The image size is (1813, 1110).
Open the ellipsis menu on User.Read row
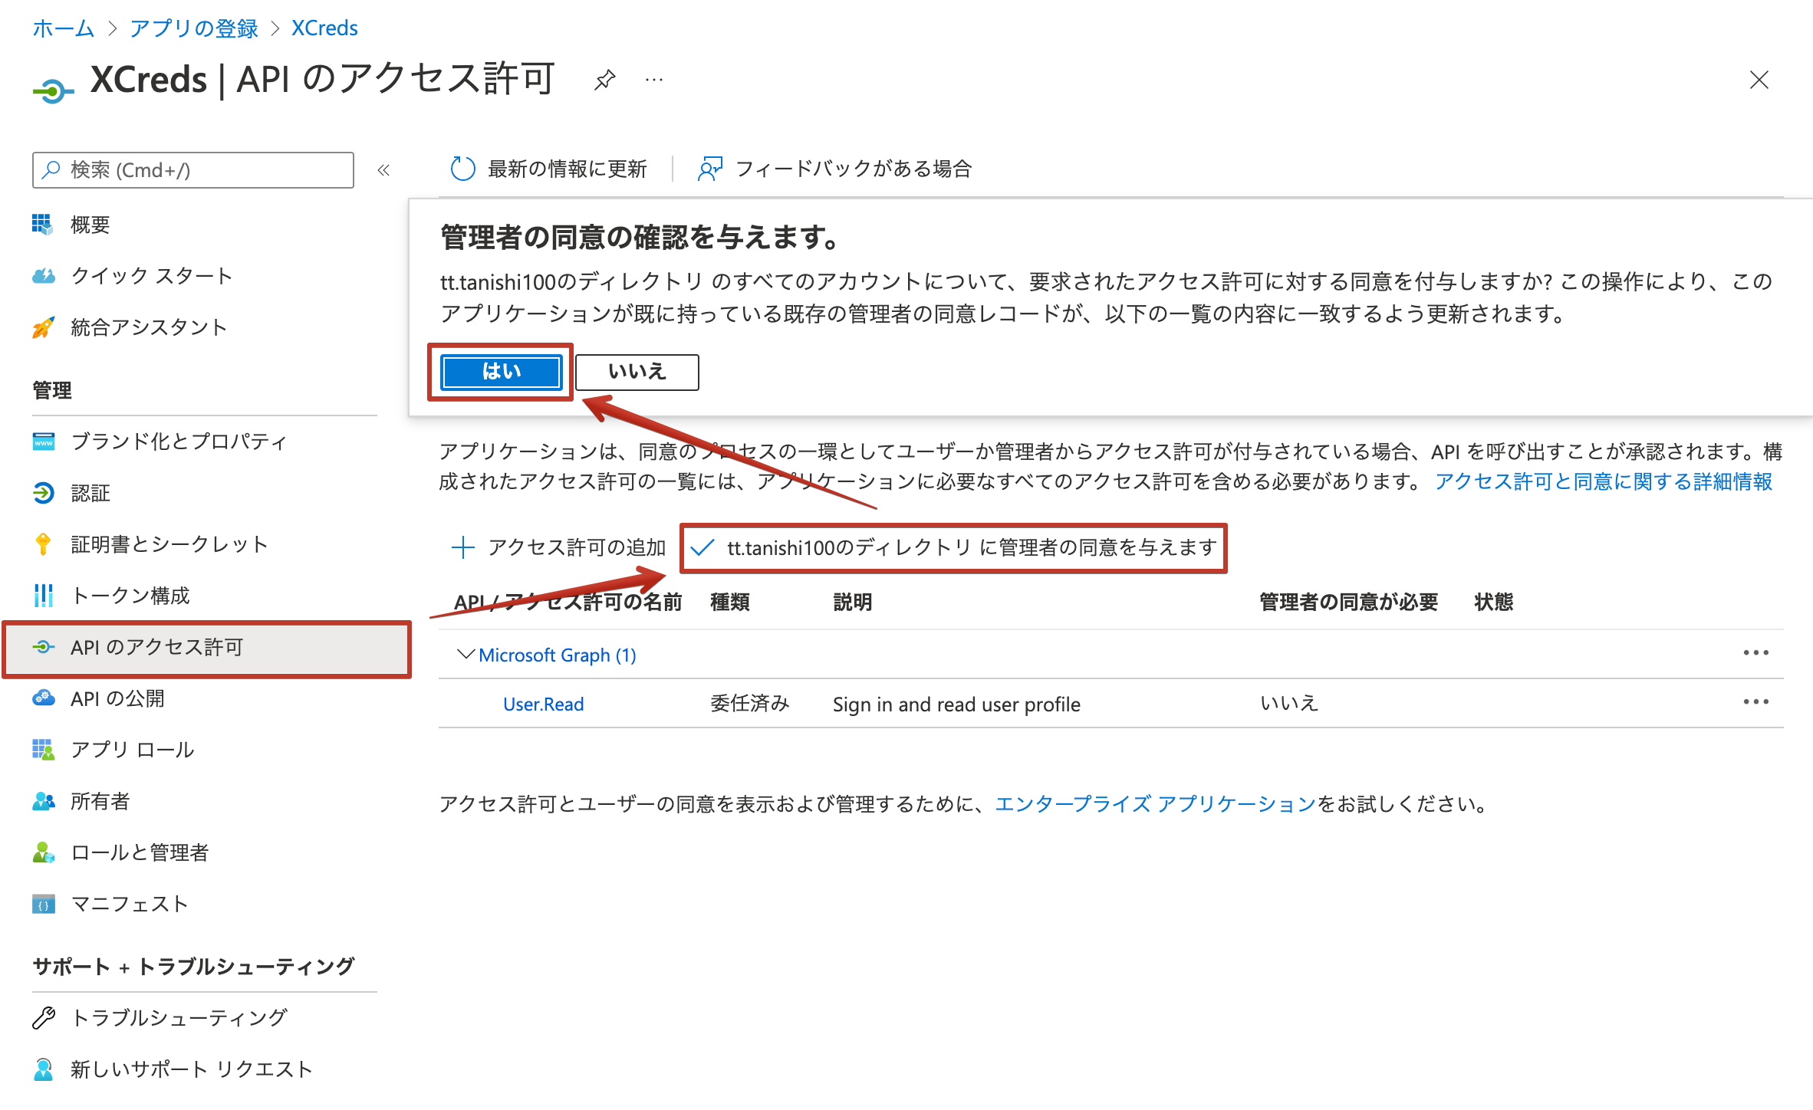1755,702
